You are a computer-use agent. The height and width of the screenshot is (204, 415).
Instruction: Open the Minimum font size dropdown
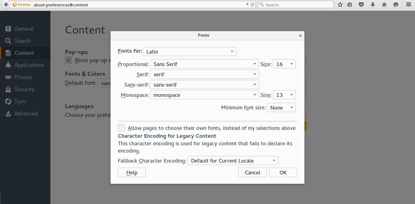click(x=281, y=108)
